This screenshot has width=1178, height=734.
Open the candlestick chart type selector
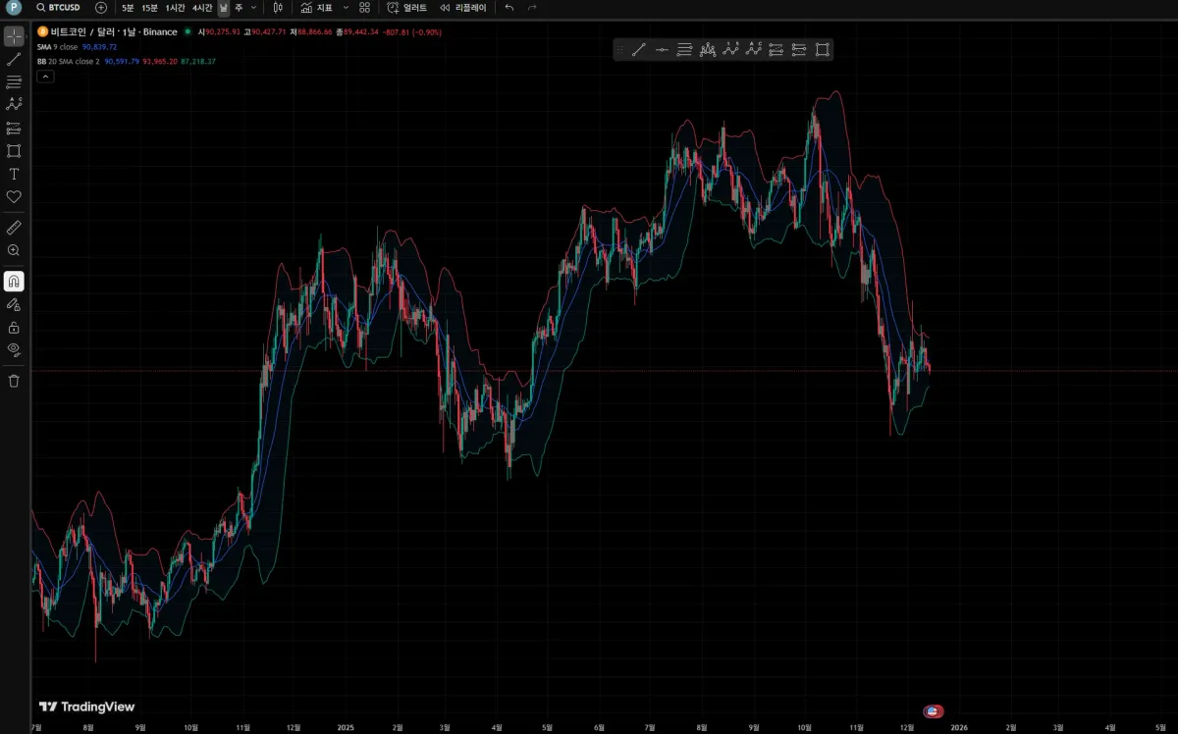coord(278,7)
